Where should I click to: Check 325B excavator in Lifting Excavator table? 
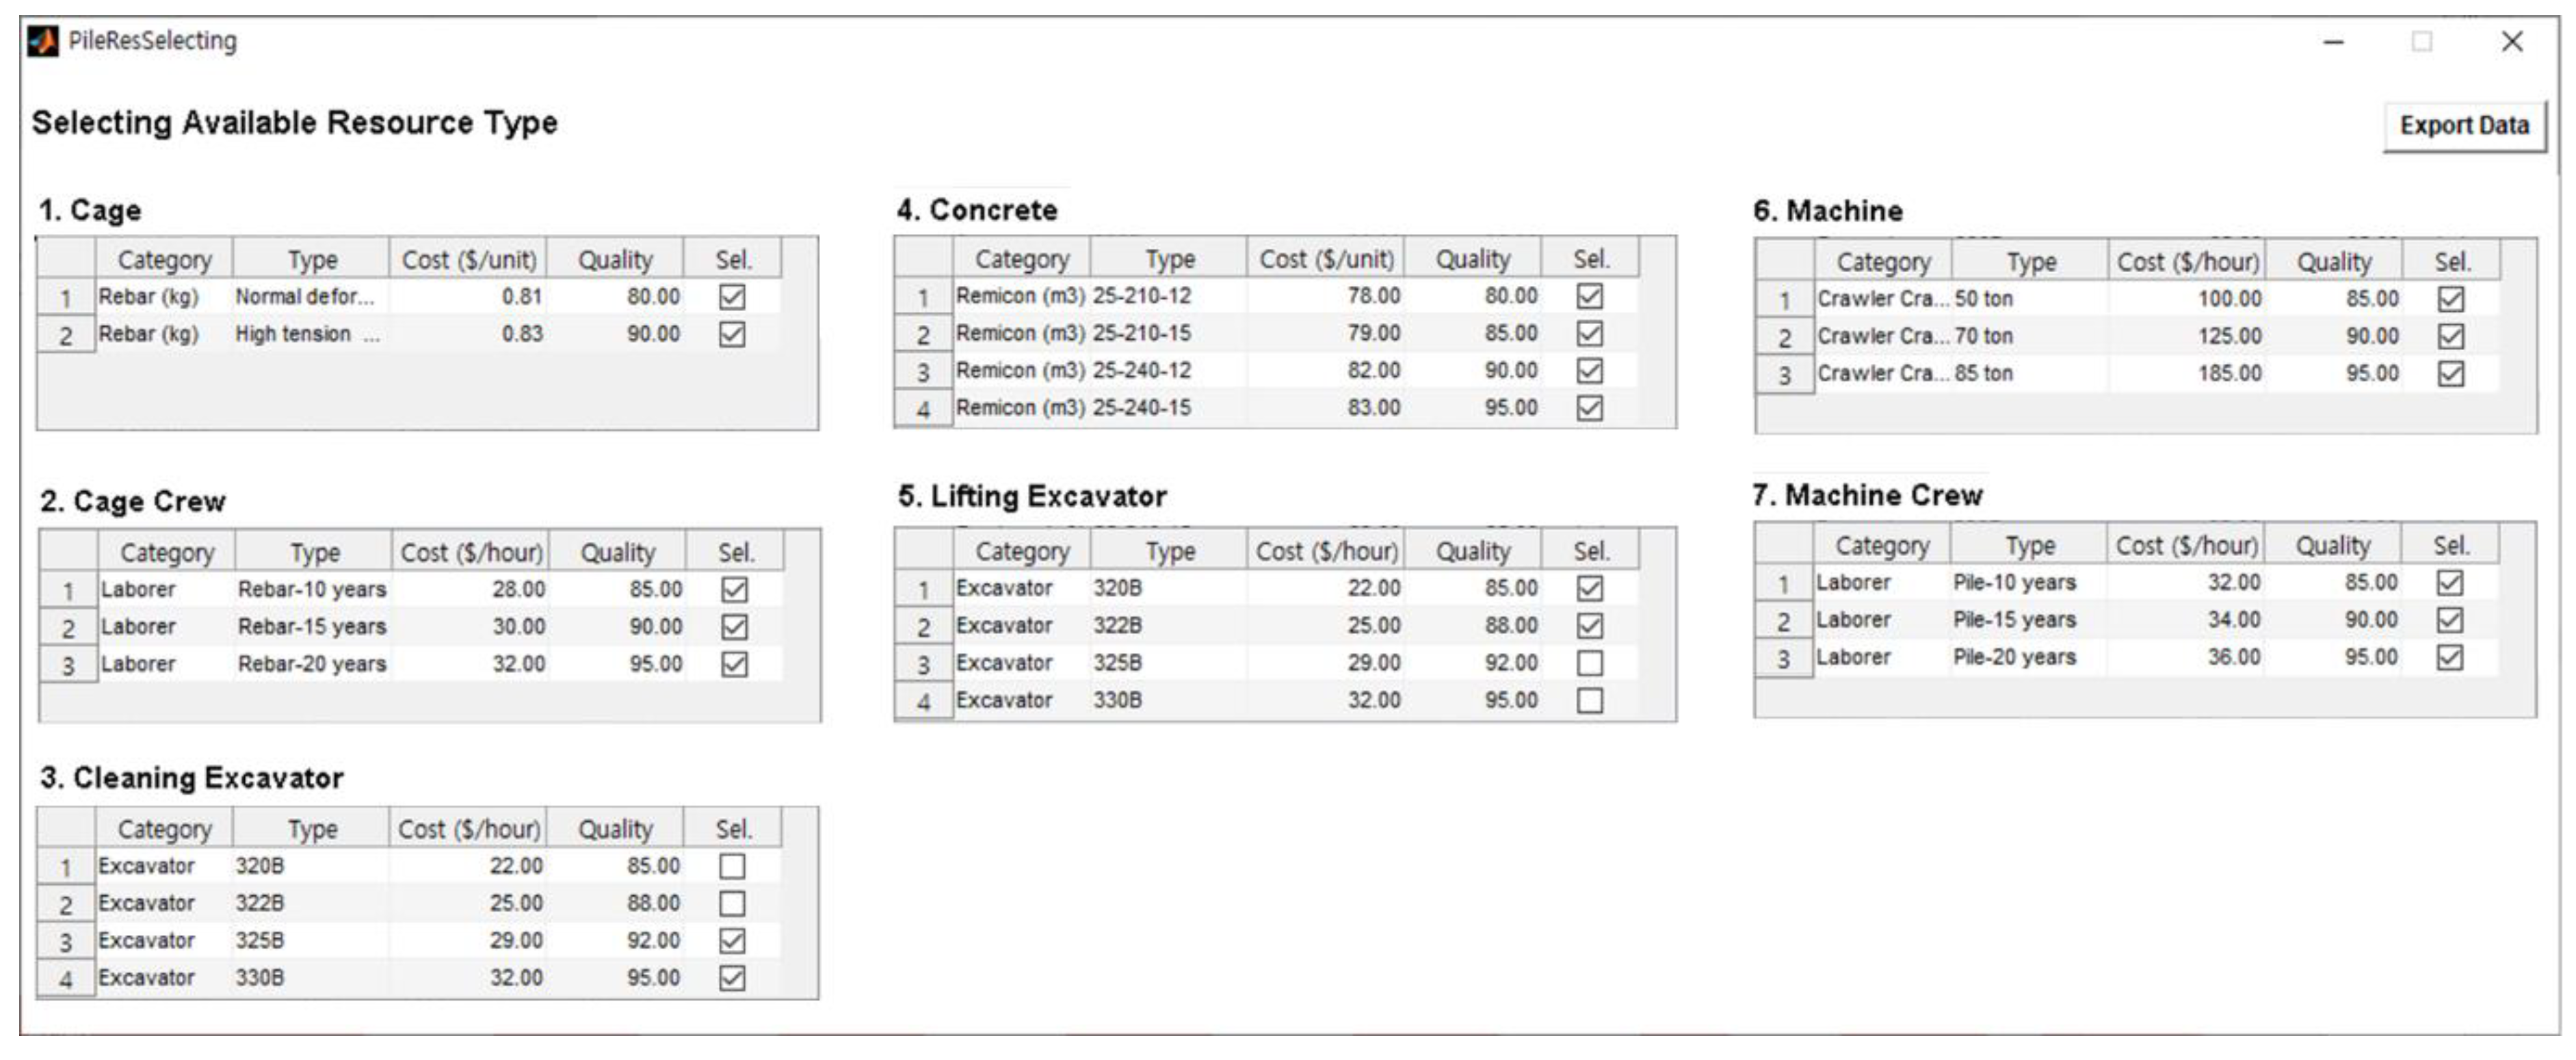coord(1589,663)
